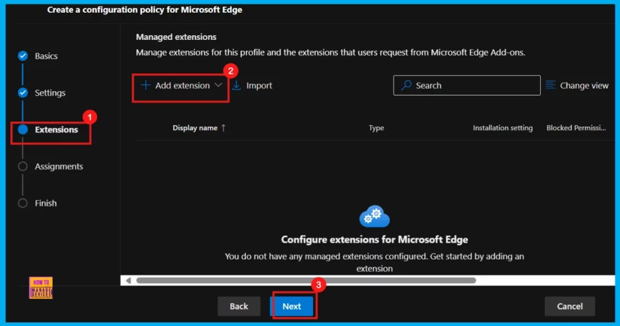Click the Blocked Permissi... column header
Image resolution: width=620 pixels, height=326 pixels.
[x=576, y=128]
